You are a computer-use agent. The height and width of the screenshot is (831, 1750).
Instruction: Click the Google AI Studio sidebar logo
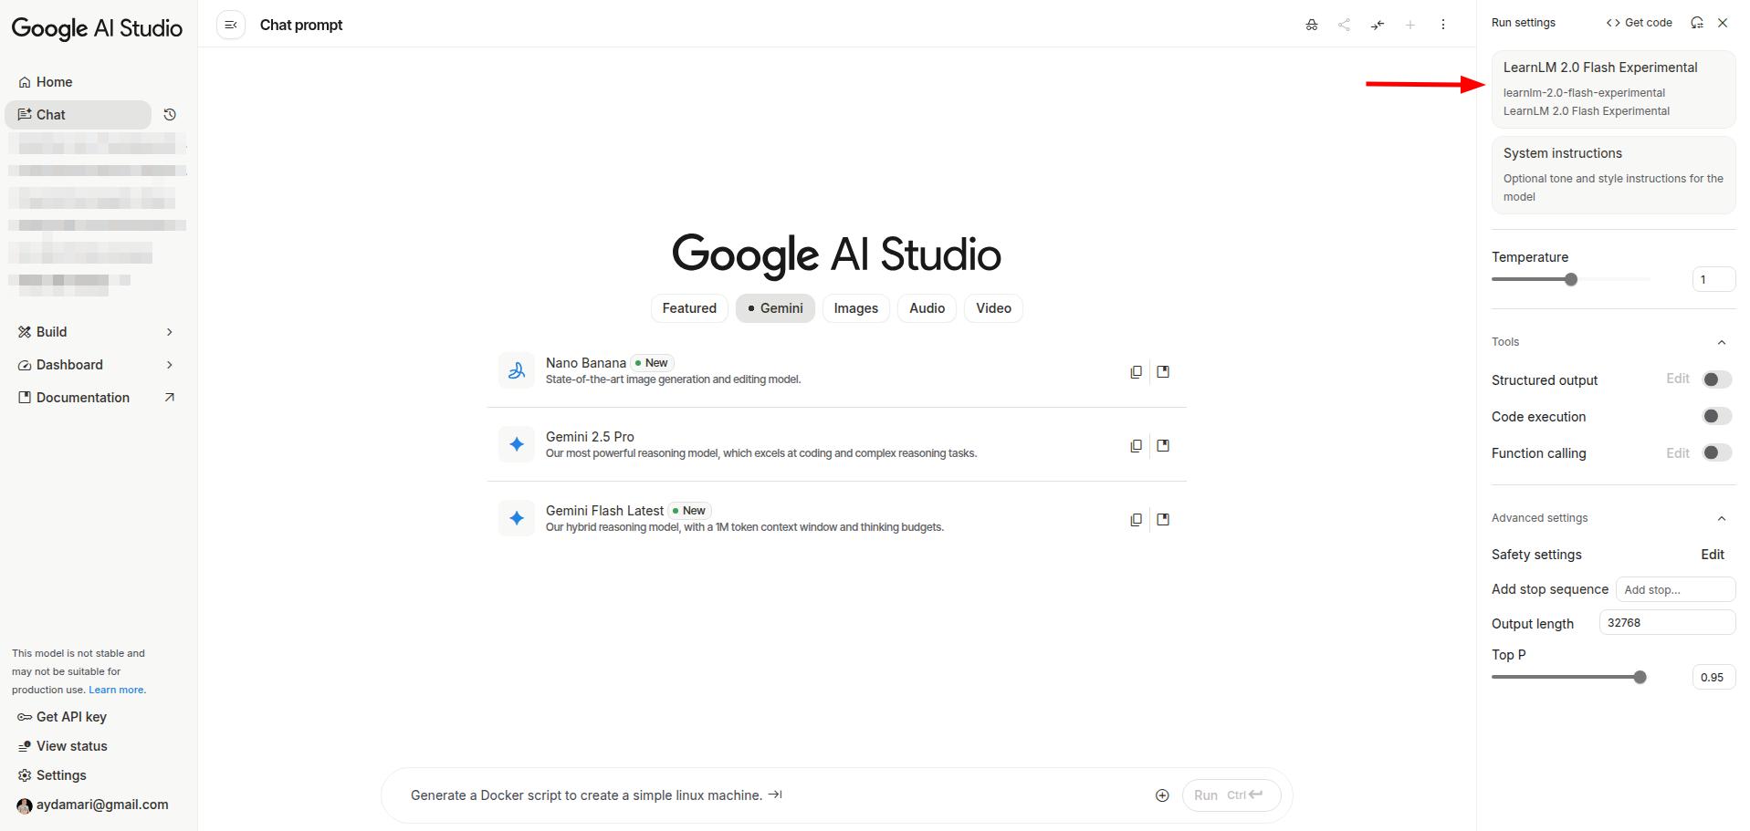(97, 28)
